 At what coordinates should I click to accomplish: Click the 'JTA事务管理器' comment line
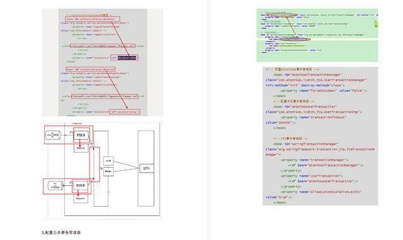(x=290, y=139)
